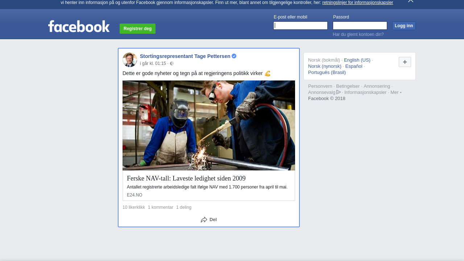Close the cookie notice banner
464x261 pixels.
tap(410, 1)
